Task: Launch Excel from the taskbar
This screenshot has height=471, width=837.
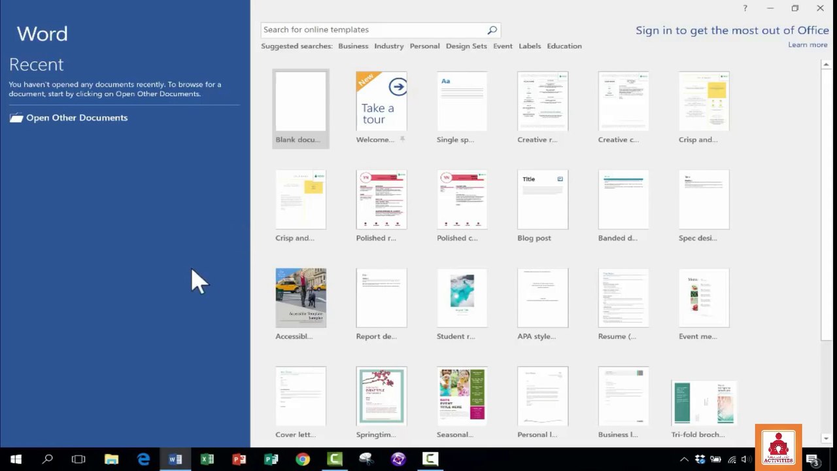Action: pos(207,459)
